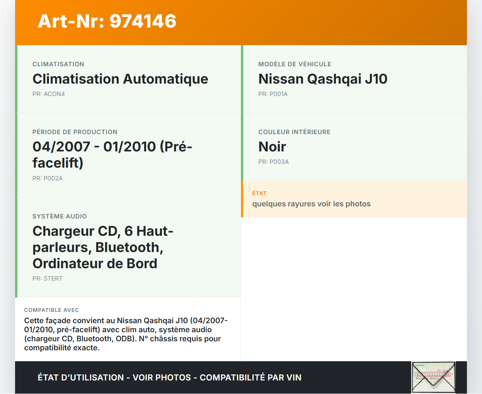Click the PÉRIODE DE PRODUCTION label
The image size is (482, 394).
point(75,132)
